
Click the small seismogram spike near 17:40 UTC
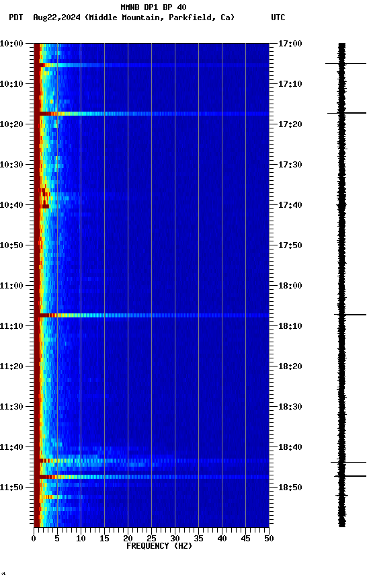pyautogui.click(x=341, y=205)
